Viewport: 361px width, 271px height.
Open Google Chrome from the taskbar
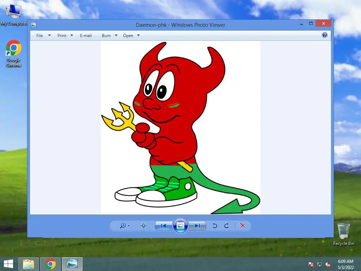[50, 264]
